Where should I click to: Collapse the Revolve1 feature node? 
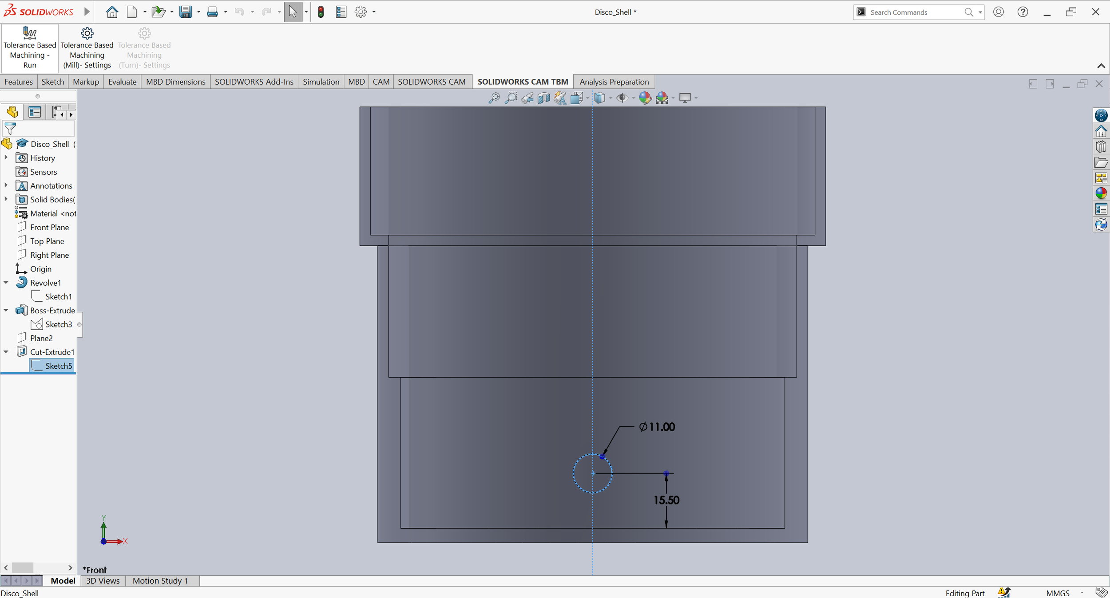click(6, 283)
